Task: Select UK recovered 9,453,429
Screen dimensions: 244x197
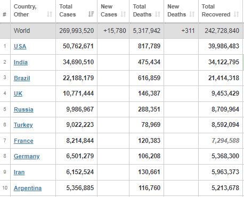Action: click(225, 93)
